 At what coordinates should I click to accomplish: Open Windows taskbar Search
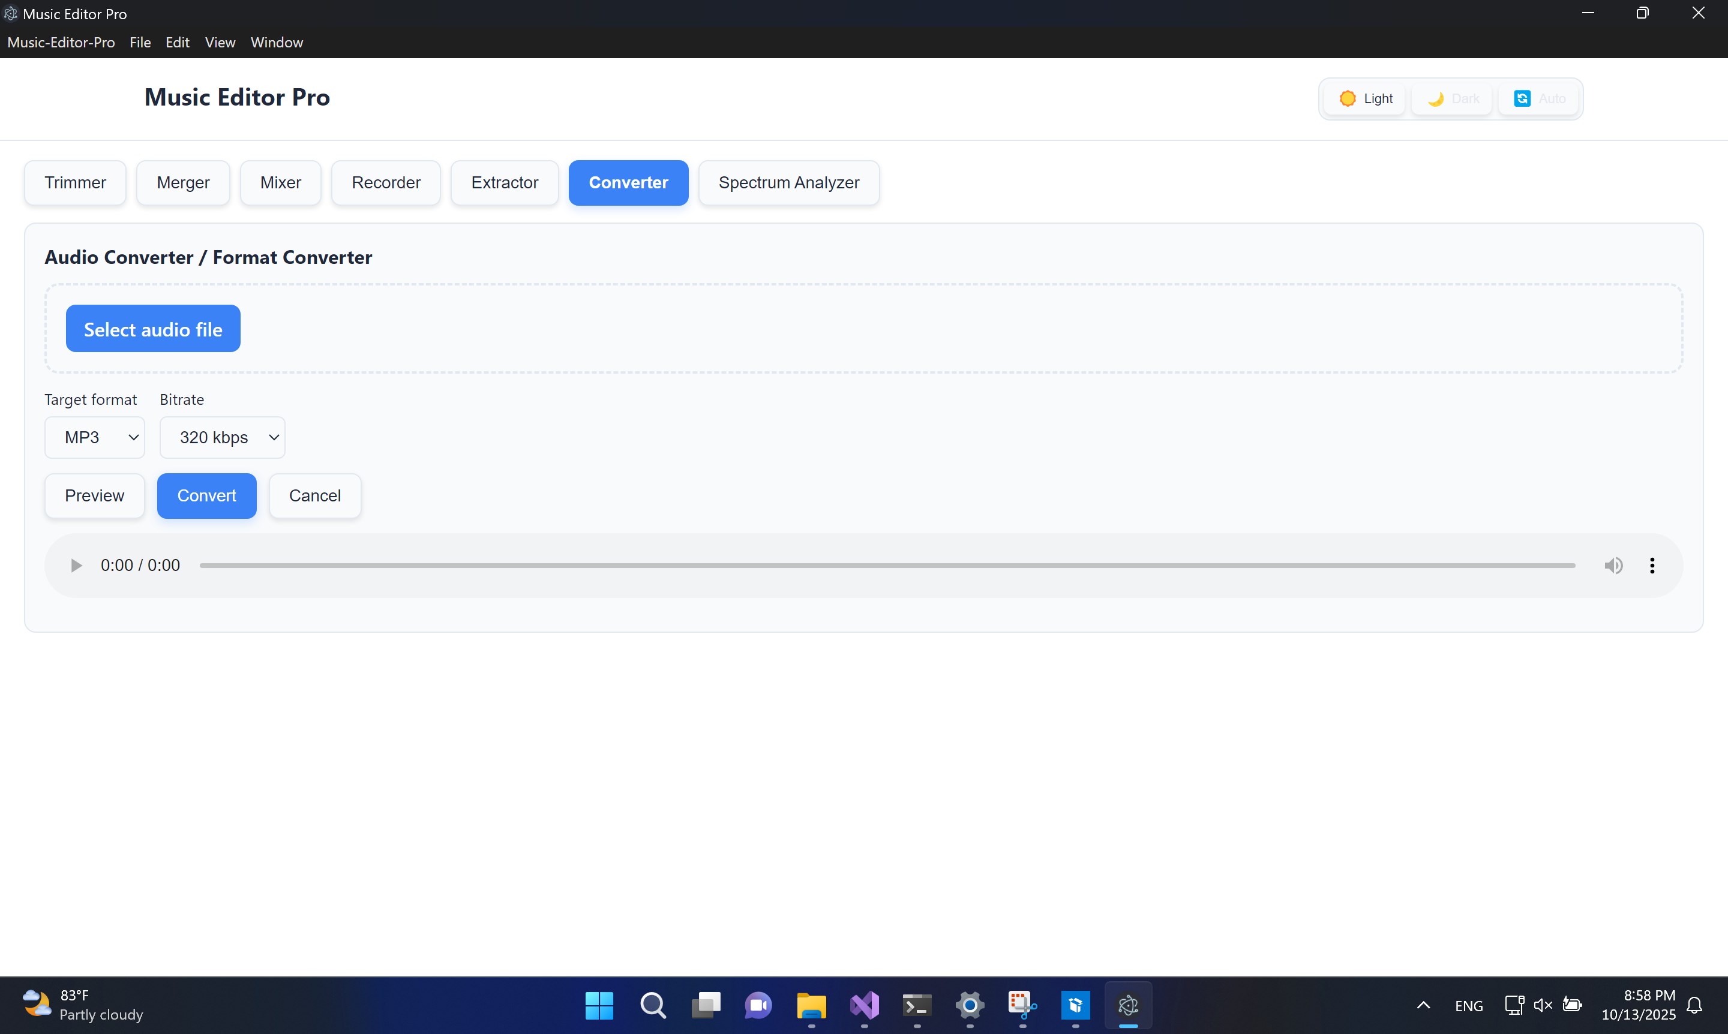click(x=653, y=1005)
